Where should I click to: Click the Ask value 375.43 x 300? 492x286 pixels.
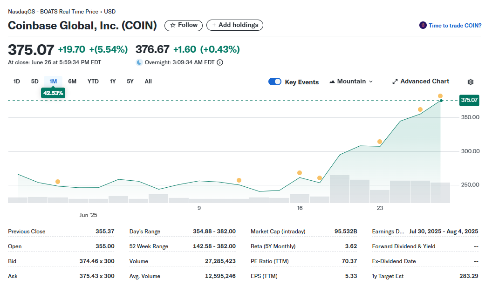point(96,276)
